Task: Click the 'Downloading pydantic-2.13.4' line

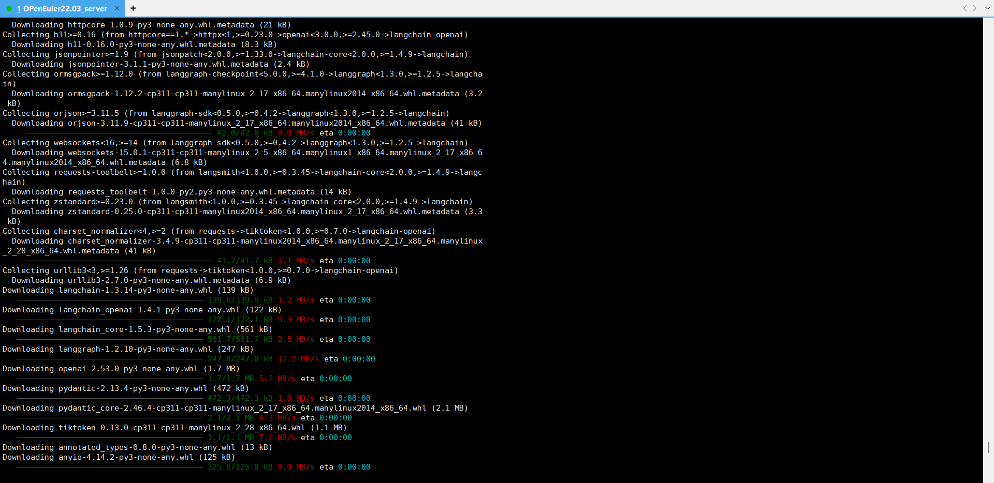Action: (126, 388)
